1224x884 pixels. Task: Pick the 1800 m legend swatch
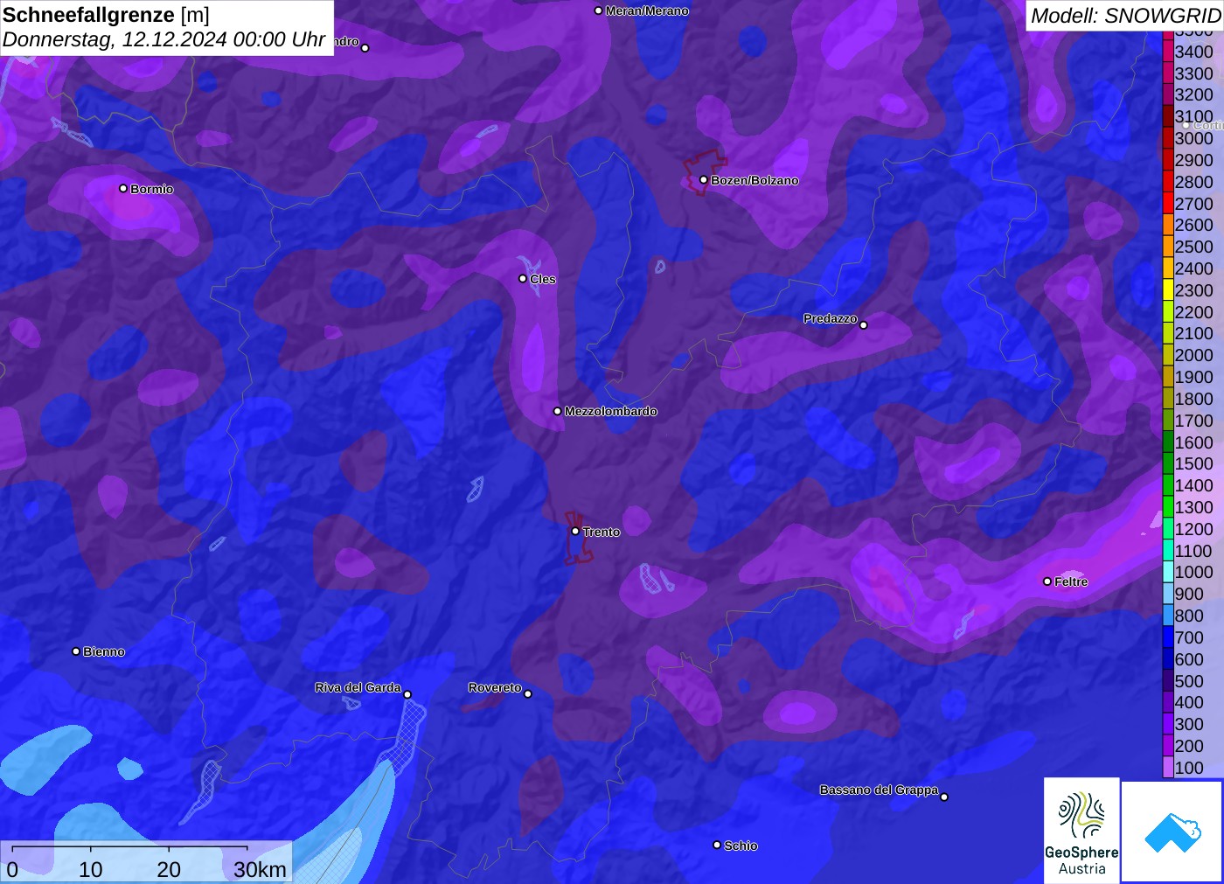(1167, 399)
